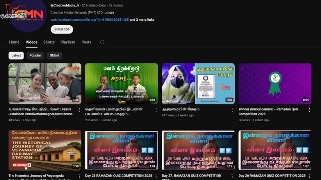Open the Fazira Junaideen motivationmagnet video title
321x180 pixels.
(x=41, y=112)
